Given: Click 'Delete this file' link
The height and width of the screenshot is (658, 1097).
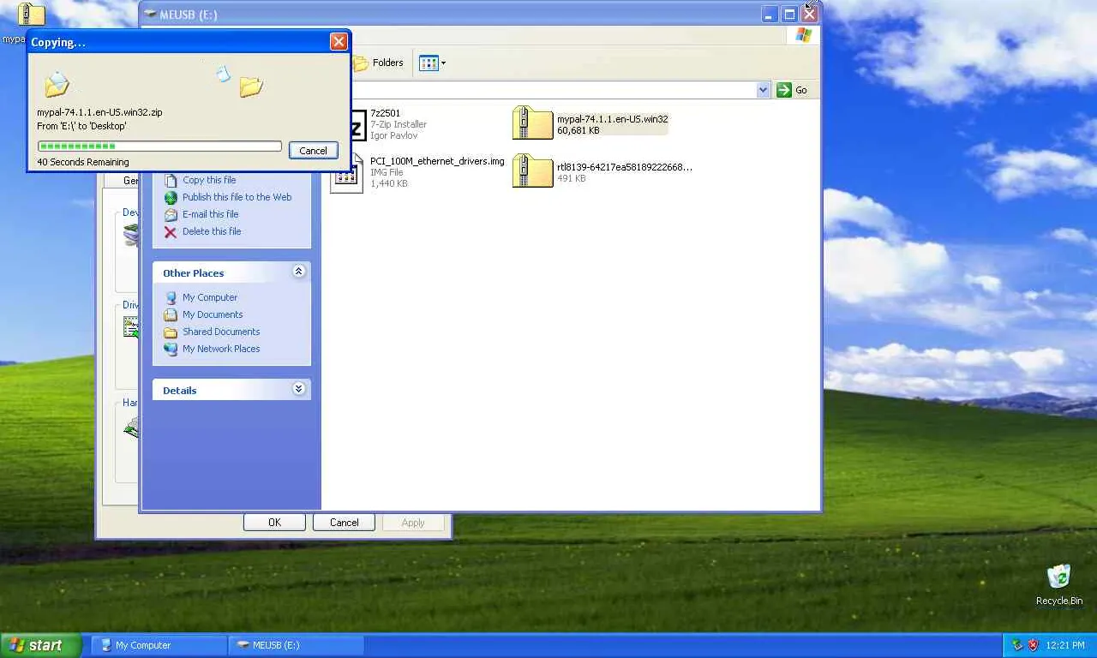Looking at the screenshot, I should (212, 231).
